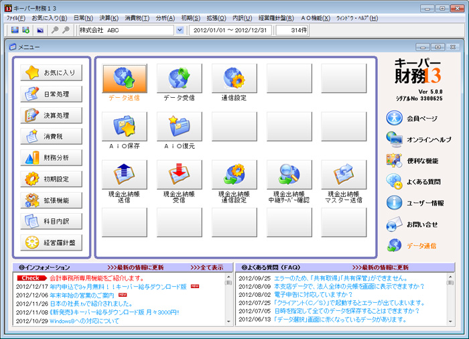This screenshot has width=469, height=339.
Task: Open 会員ページ member page
Action: 411,118
